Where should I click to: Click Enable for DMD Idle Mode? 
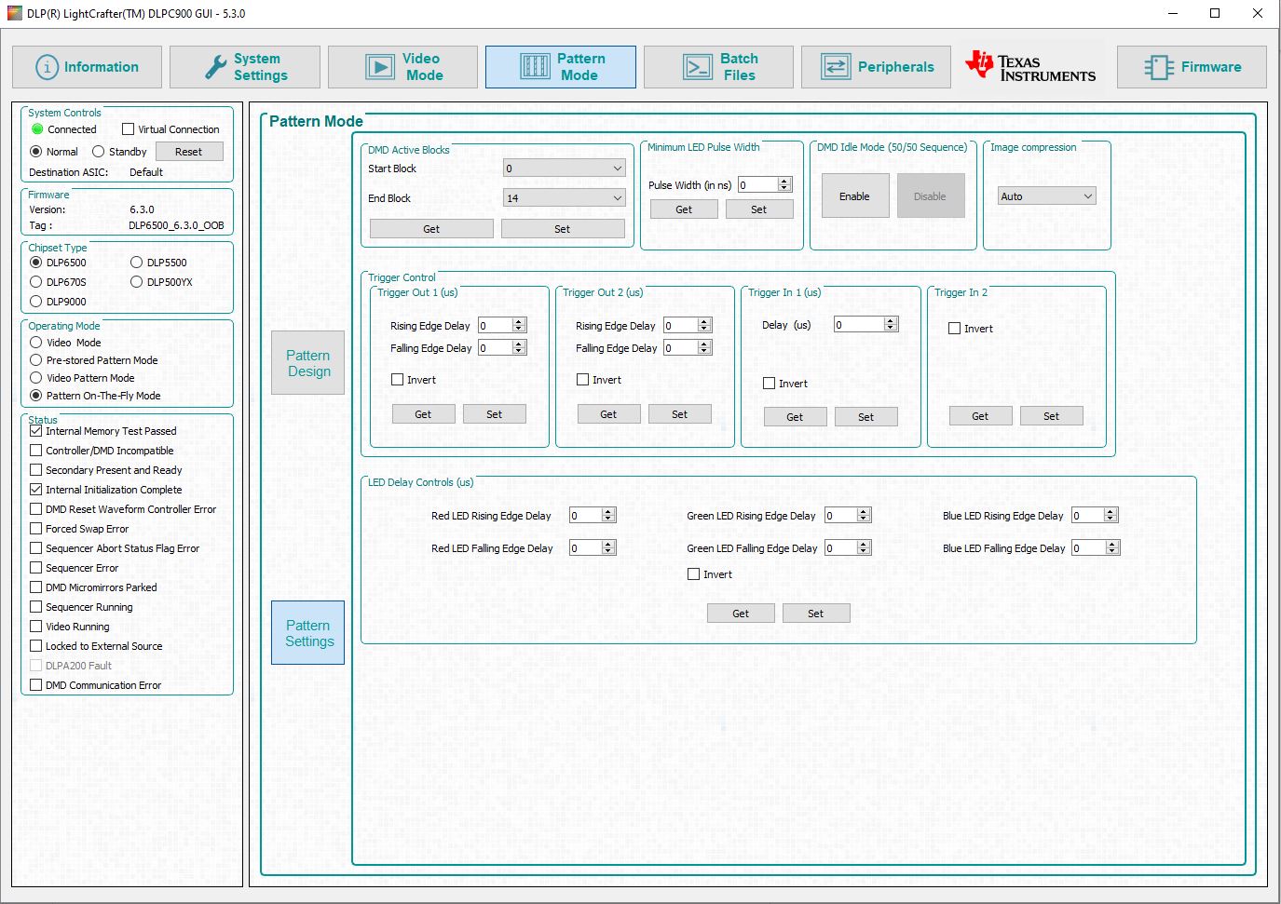[854, 196]
